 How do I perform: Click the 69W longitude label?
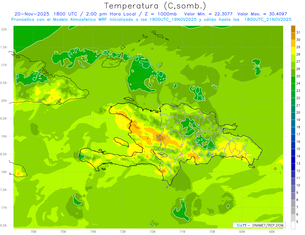click(242, 232)
